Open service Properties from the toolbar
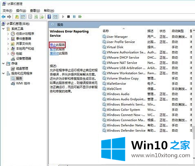 pos(30,17)
